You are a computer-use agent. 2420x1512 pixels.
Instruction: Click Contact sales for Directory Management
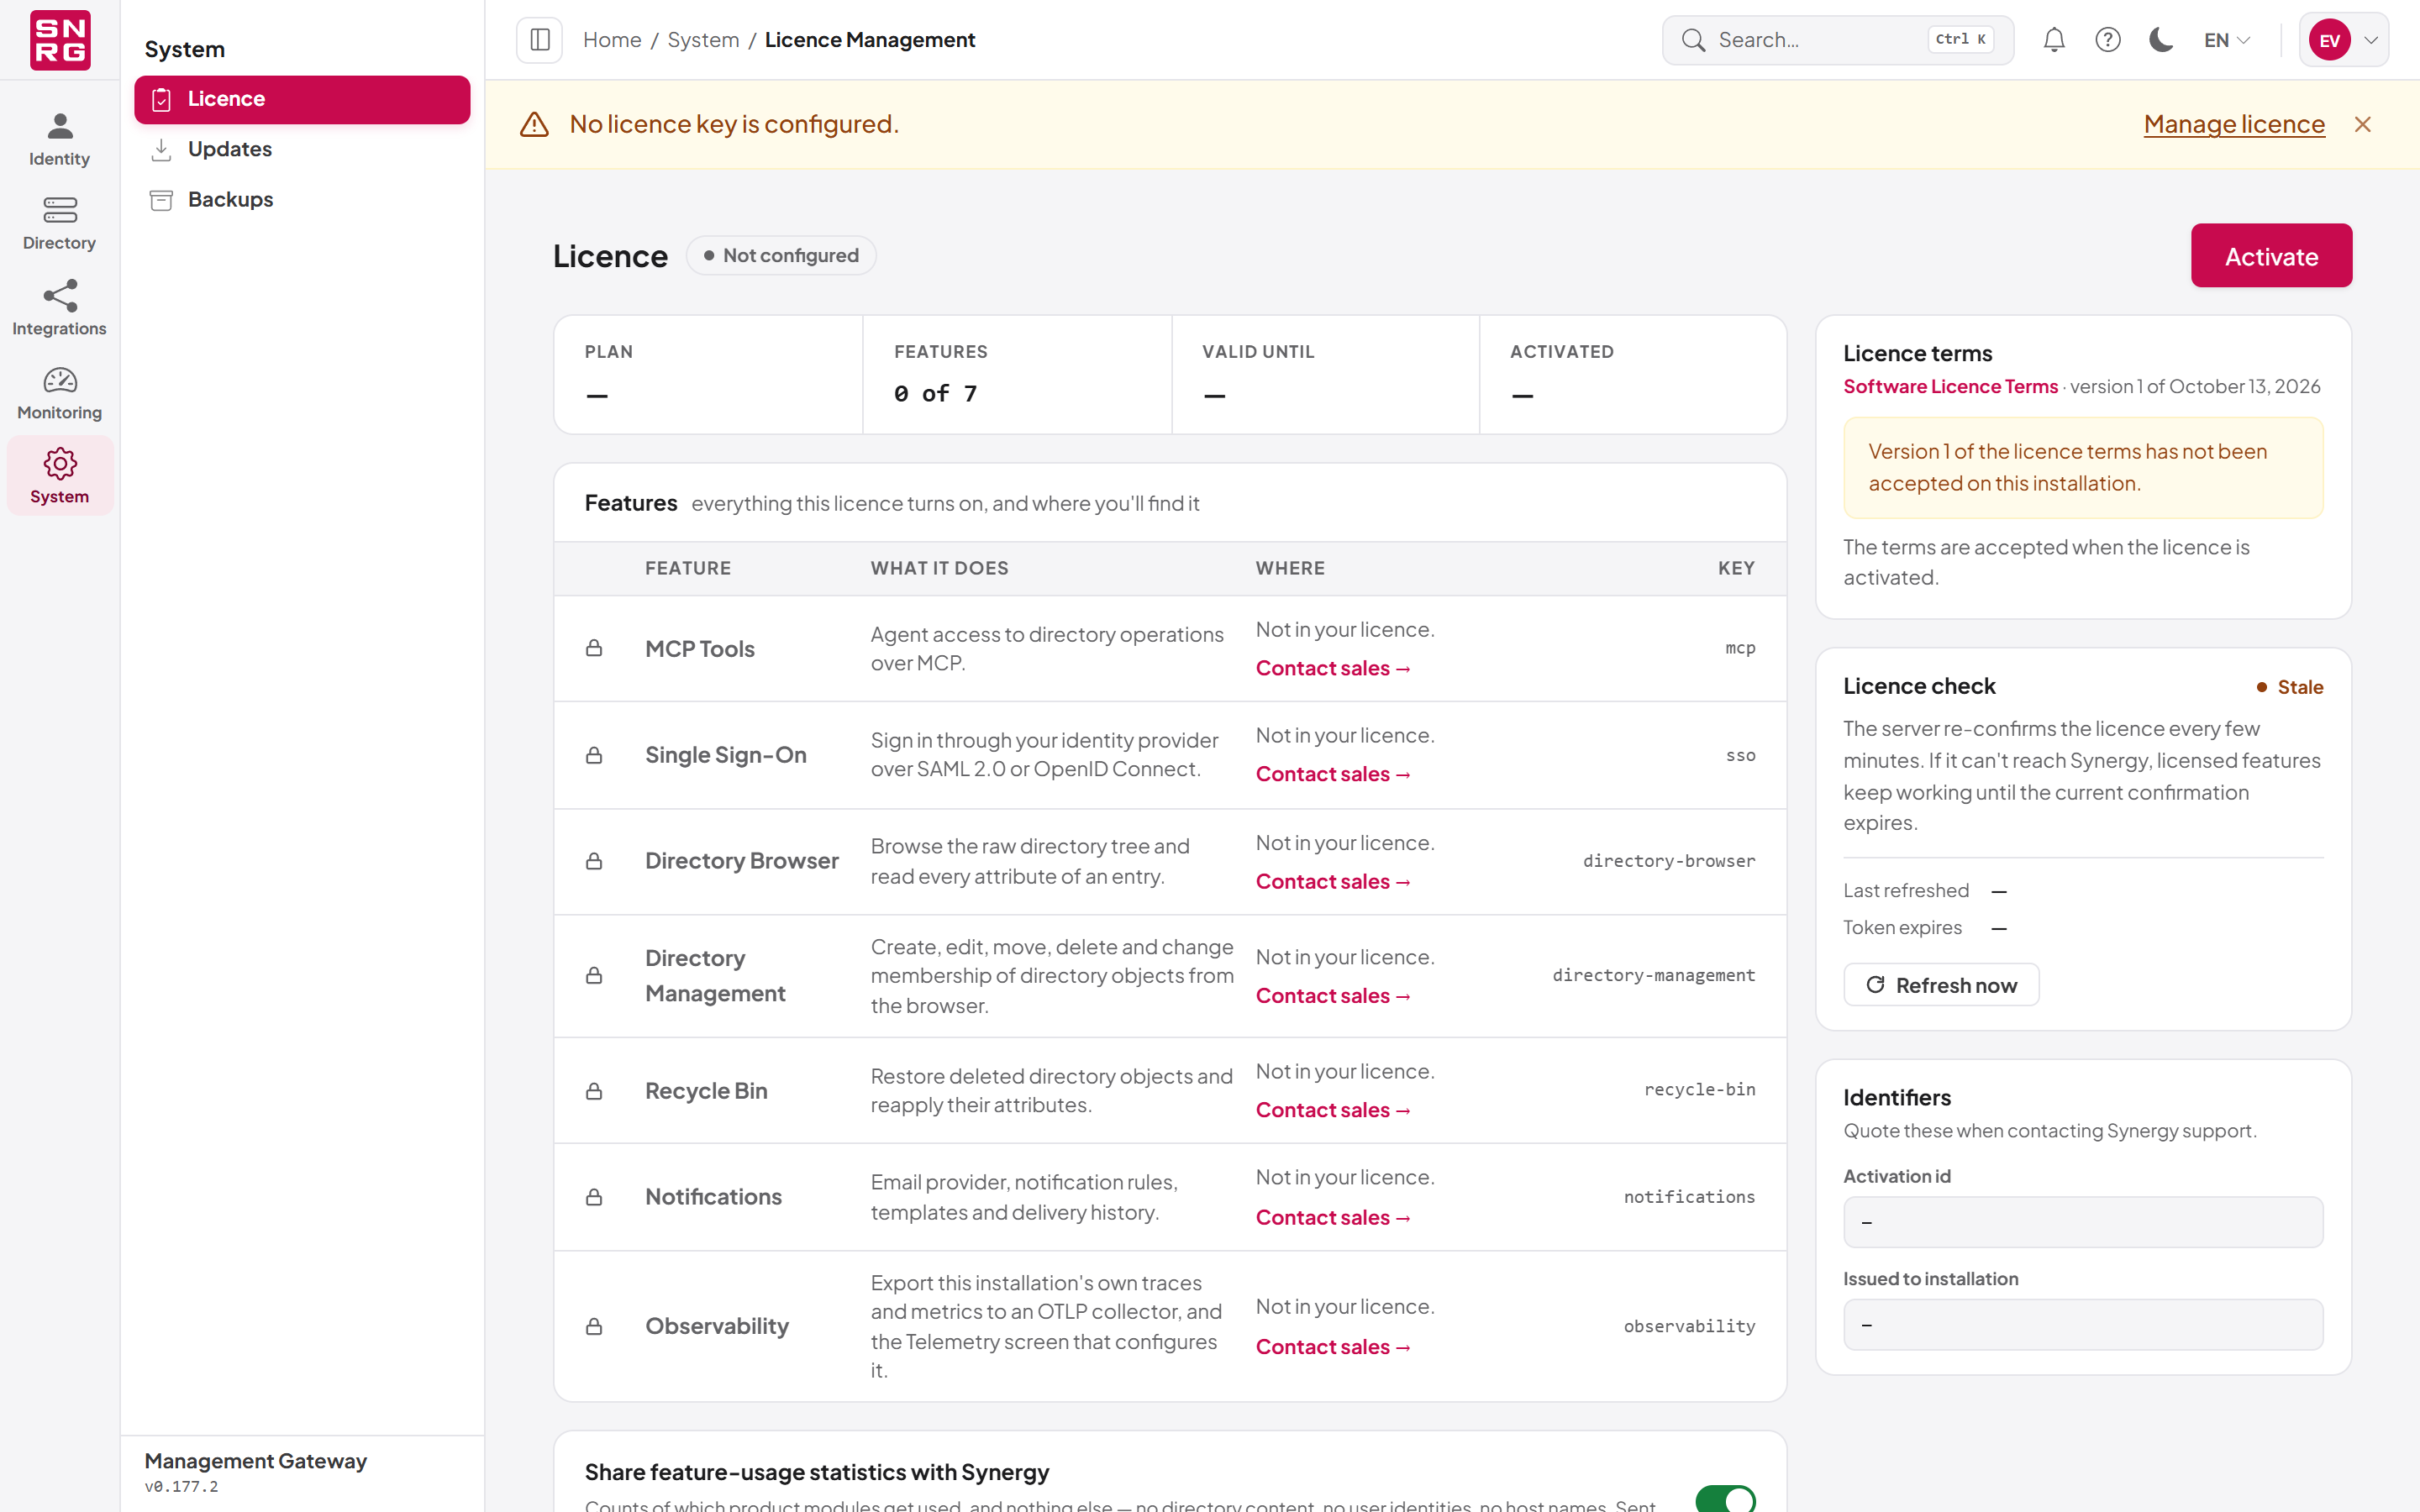coord(1333,996)
